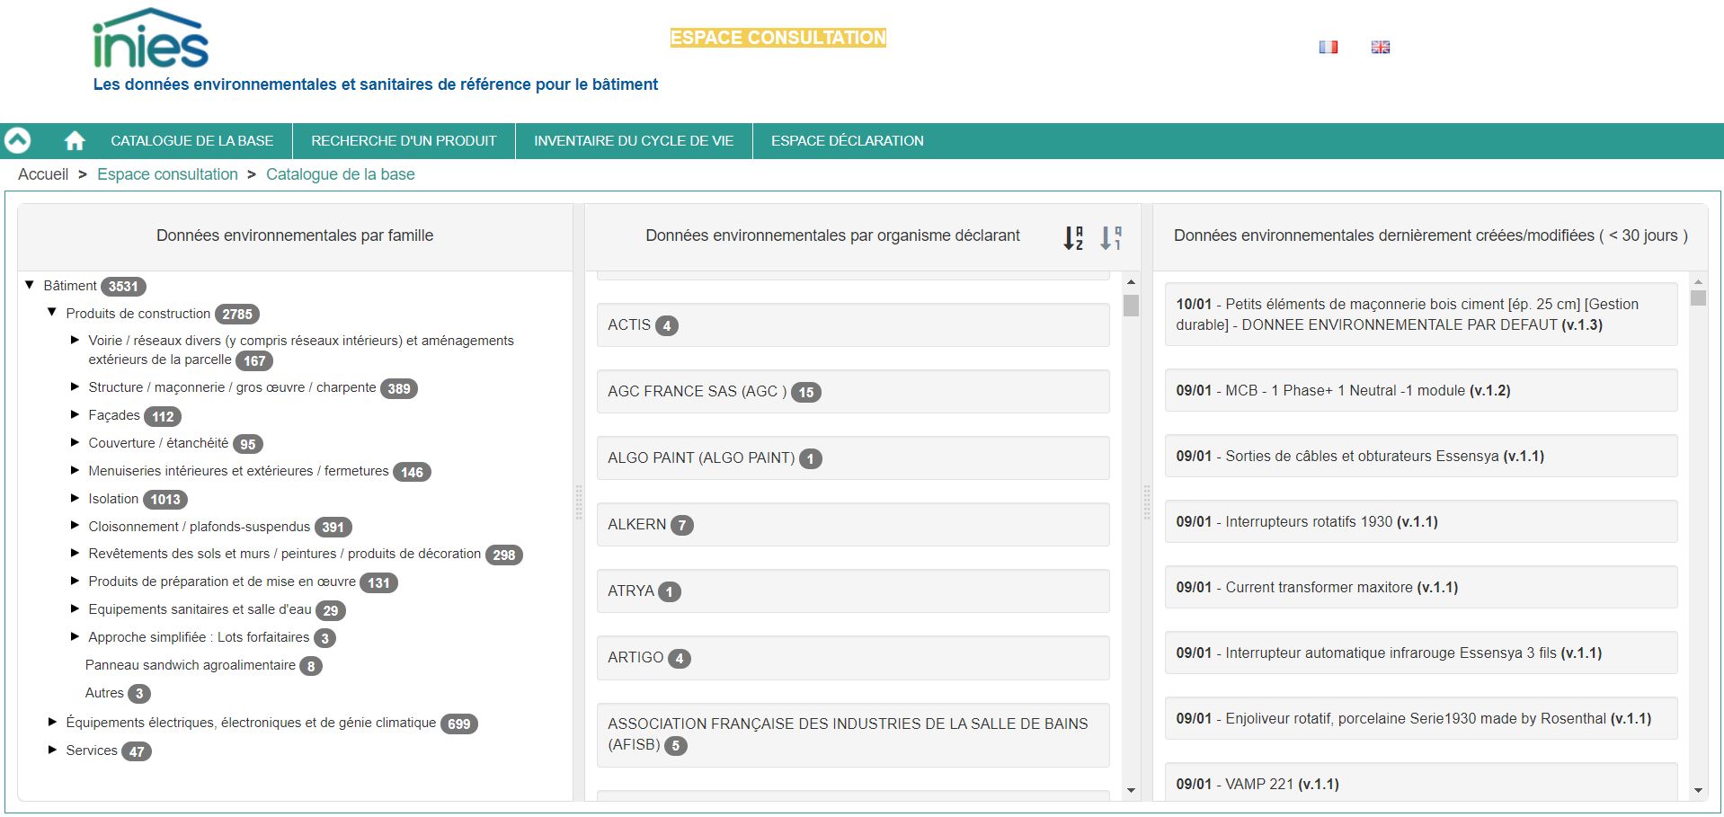
Task: Open INVENTAIRE DU CYCLE DE VIE menu
Action: click(x=634, y=141)
